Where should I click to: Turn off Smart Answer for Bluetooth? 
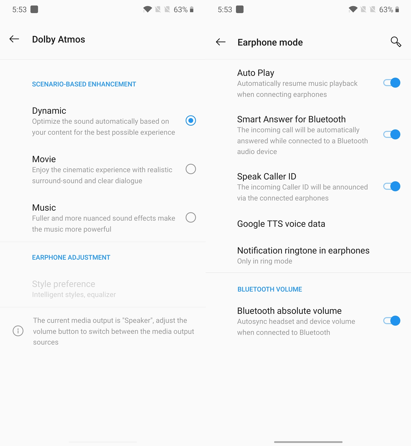pyautogui.click(x=392, y=135)
